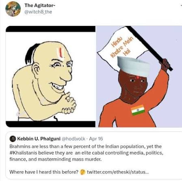The width and height of the screenshot is (182, 181).
Task: Click the name Kebbin U. Phalguni
Action: click(x=39, y=139)
